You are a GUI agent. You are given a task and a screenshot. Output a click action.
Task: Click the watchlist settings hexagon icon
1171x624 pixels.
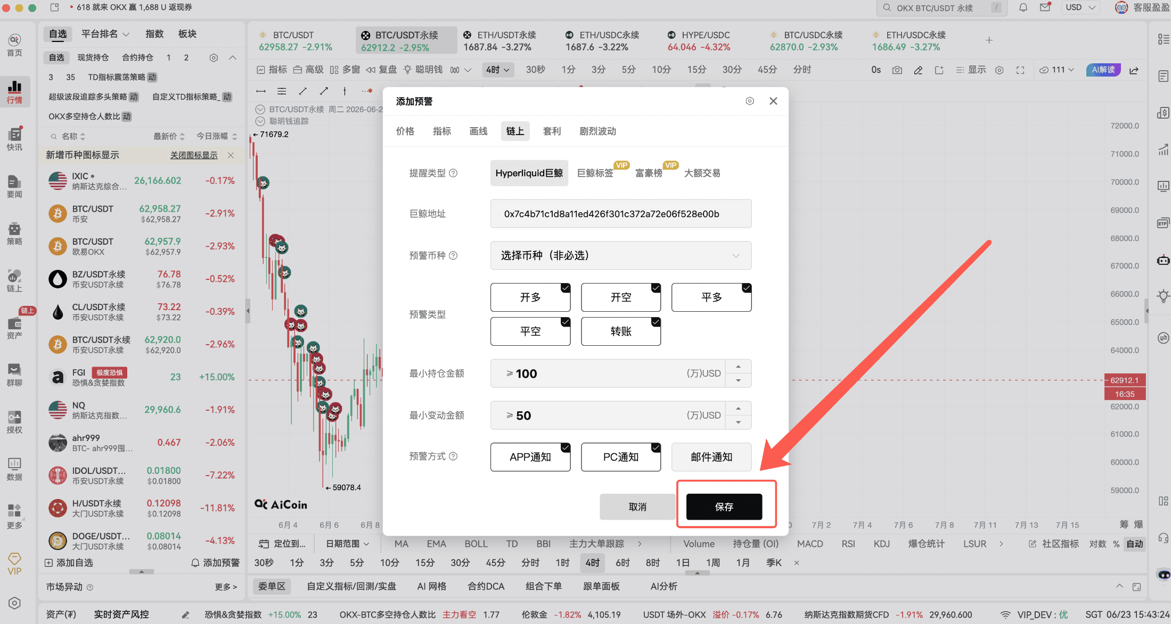(x=214, y=57)
